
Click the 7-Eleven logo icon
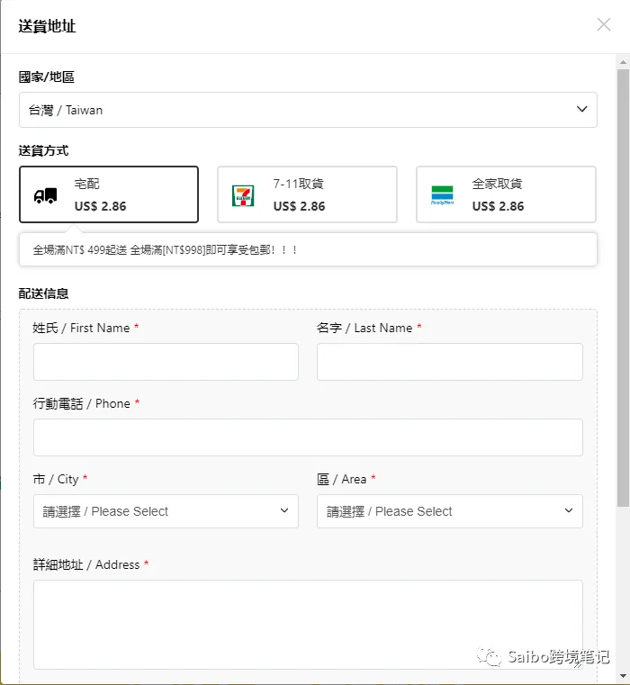[x=243, y=196]
